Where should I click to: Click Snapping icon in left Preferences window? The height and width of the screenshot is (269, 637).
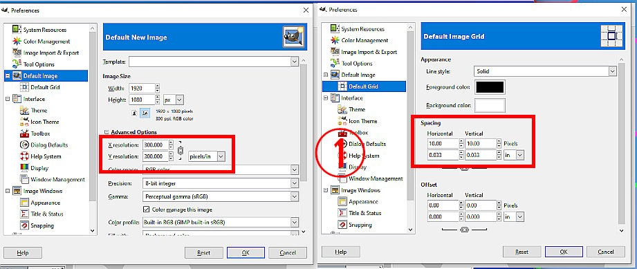point(24,225)
